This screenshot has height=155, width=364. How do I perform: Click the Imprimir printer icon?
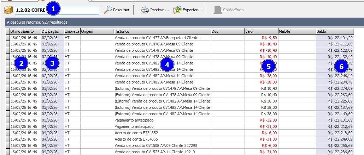point(145,10)
